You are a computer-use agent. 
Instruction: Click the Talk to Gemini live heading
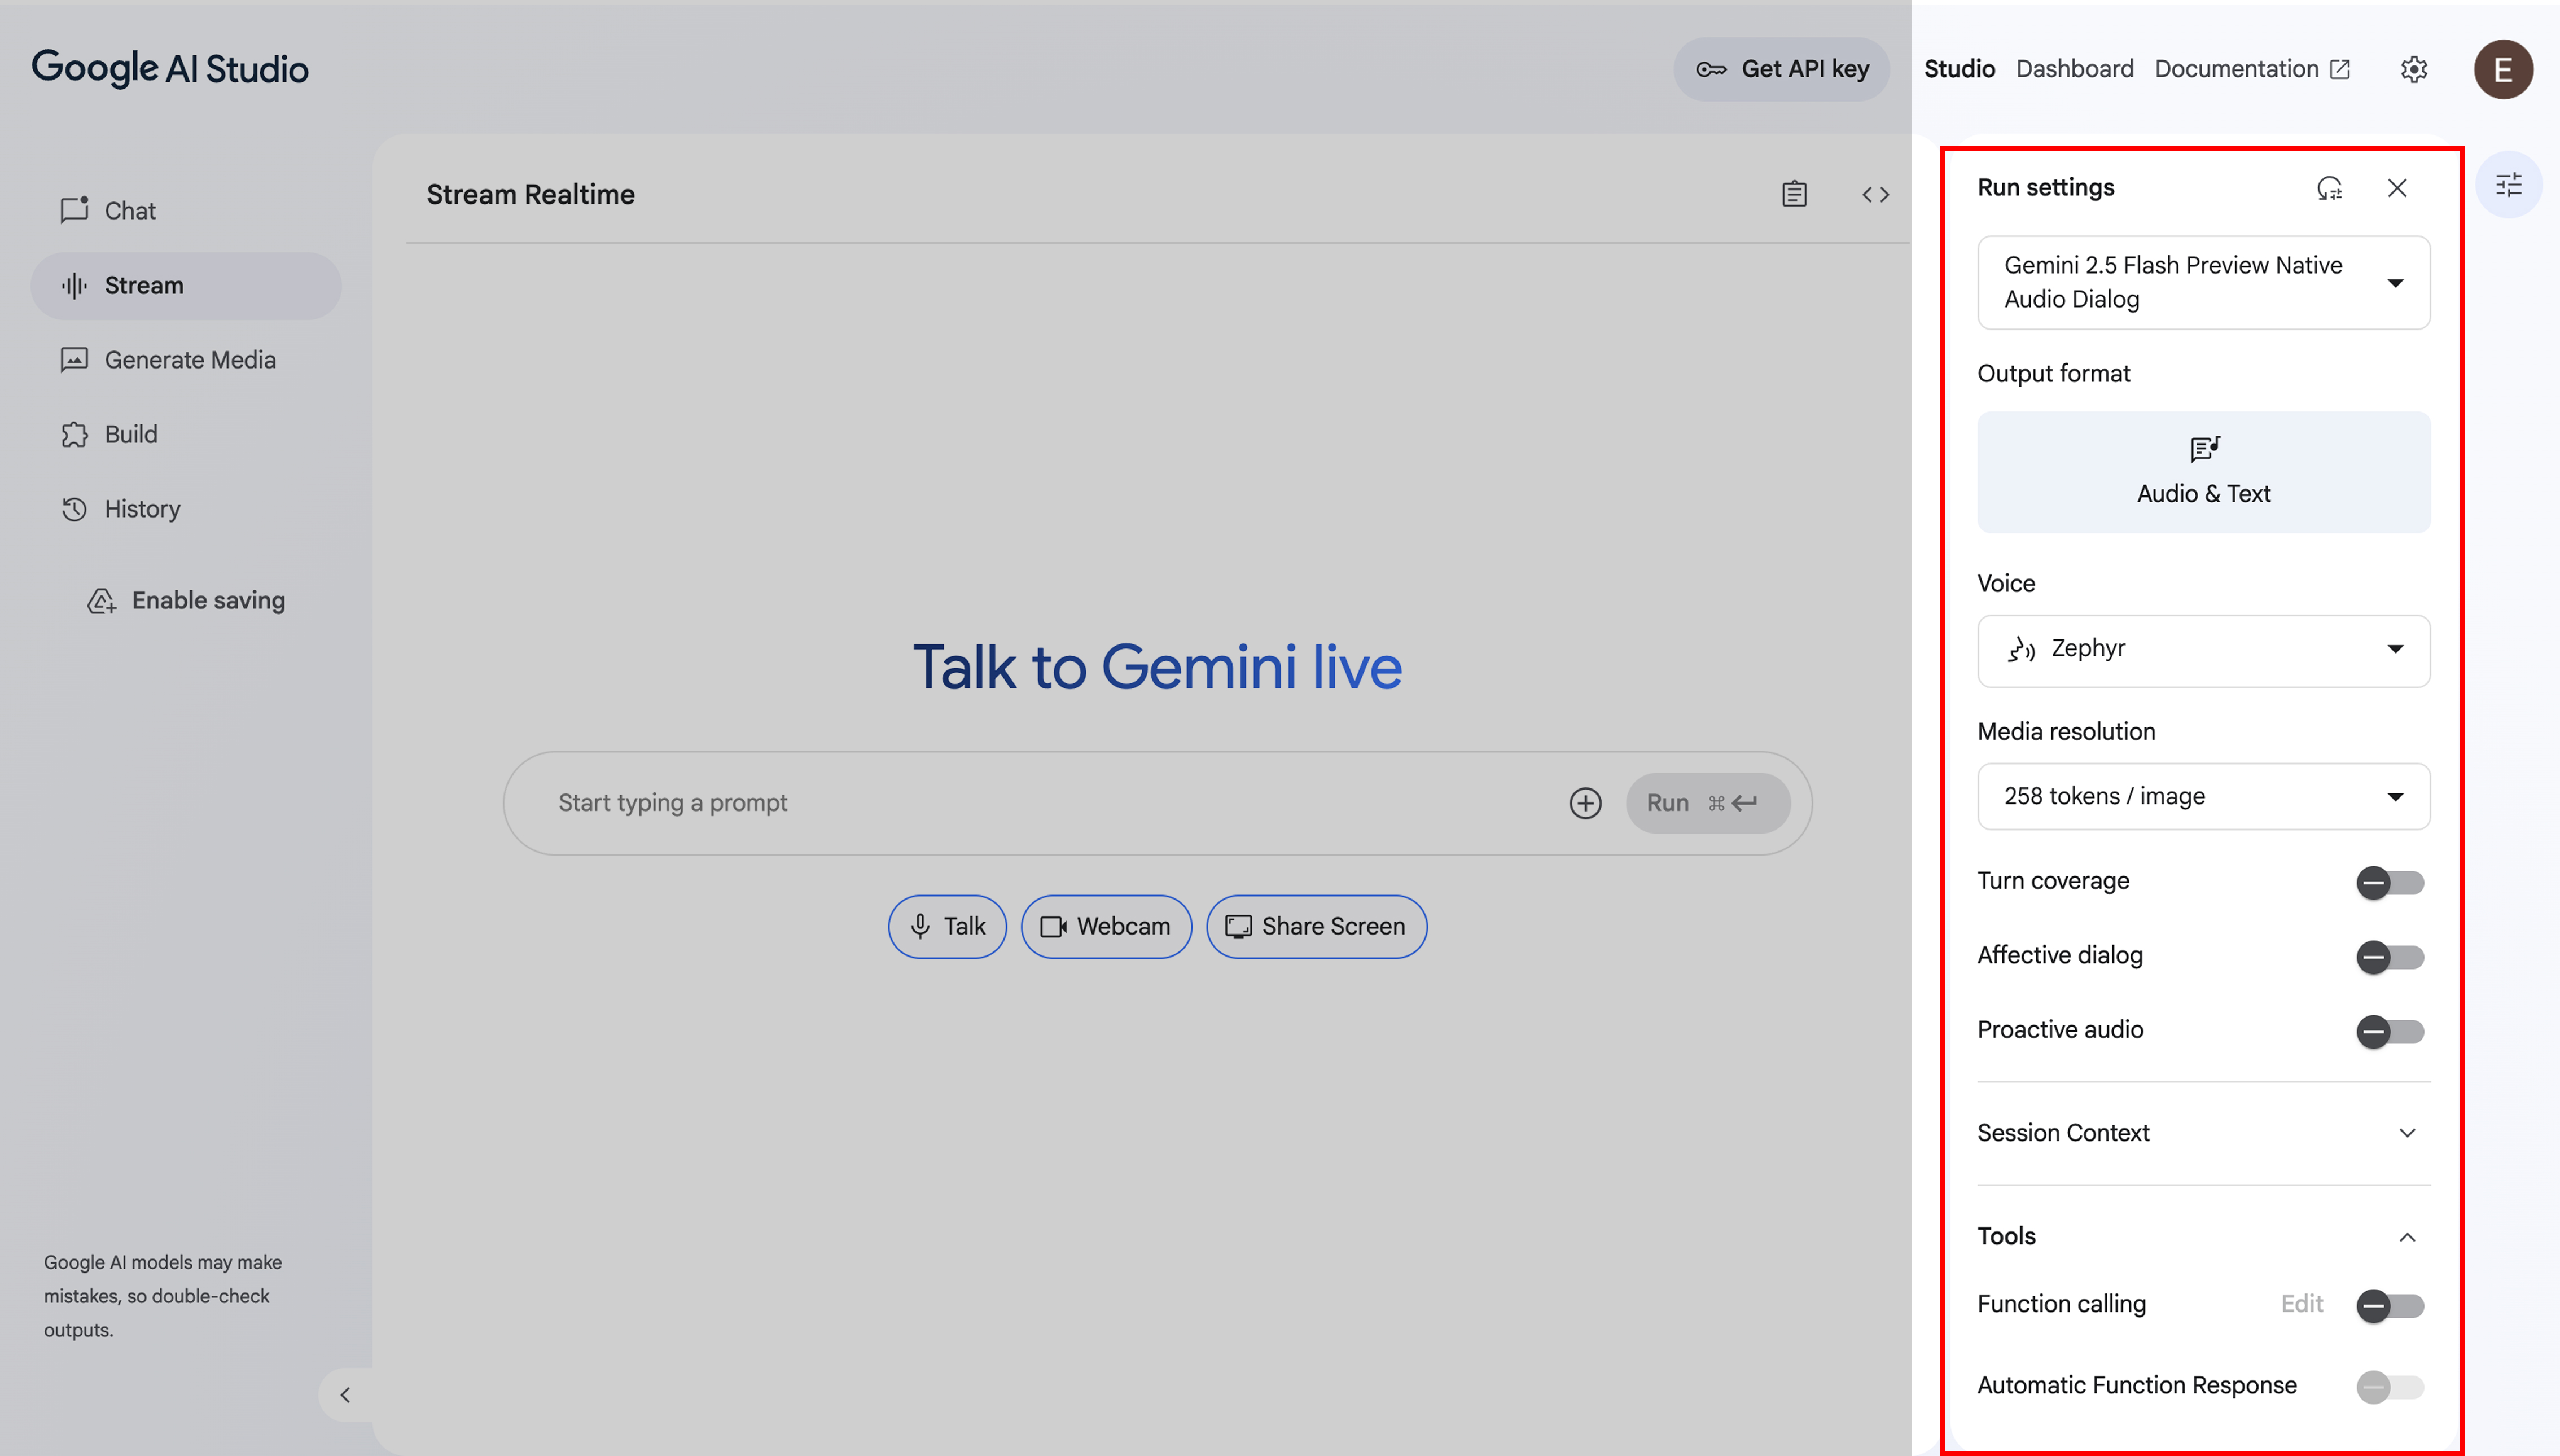(1158, 667)
